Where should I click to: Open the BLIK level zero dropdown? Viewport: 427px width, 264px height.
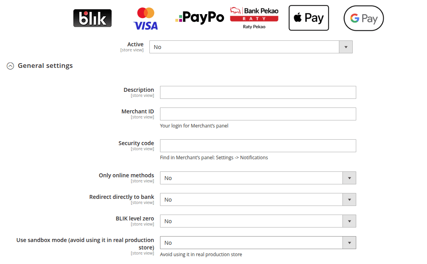click(251, 221)
